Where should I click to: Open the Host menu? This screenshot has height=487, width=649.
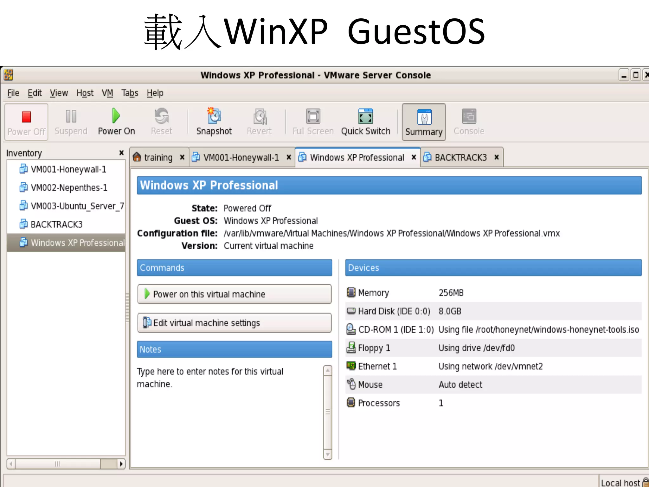85,93
